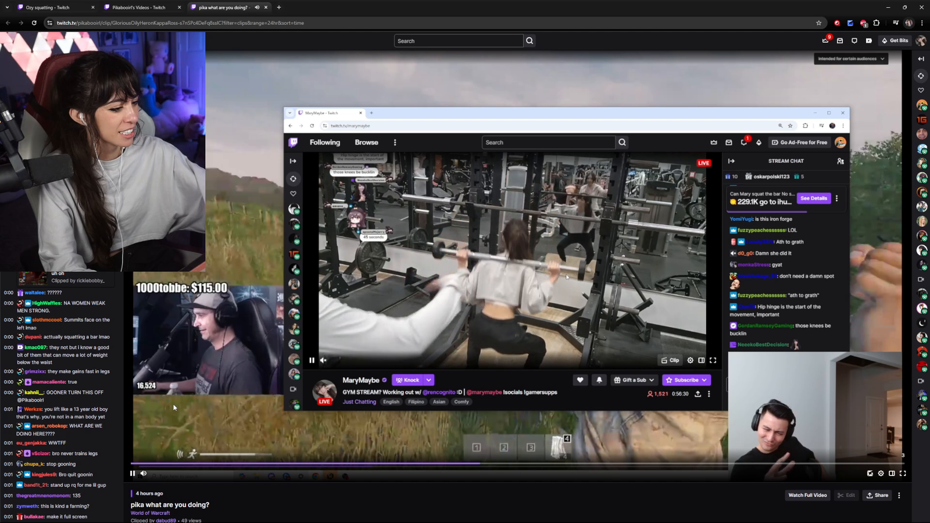Open the Twitch profile avatar menu
The height and width of the screenshot is (523, 930).
pos(921,41)
